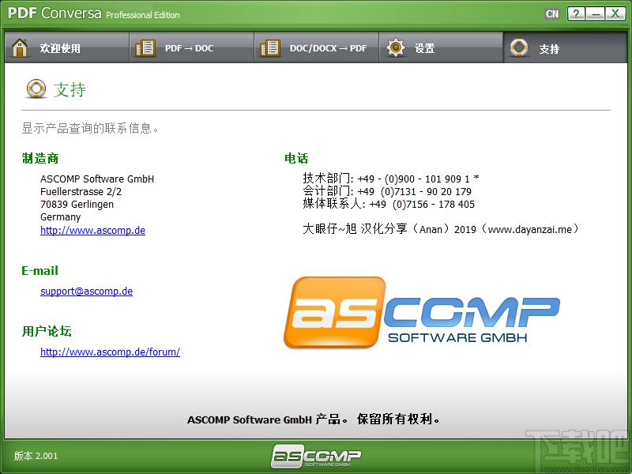Viewport: 632px width, 474px height.
Task: Click the 媒体联系人 phone number line
Action: (389, 204)
